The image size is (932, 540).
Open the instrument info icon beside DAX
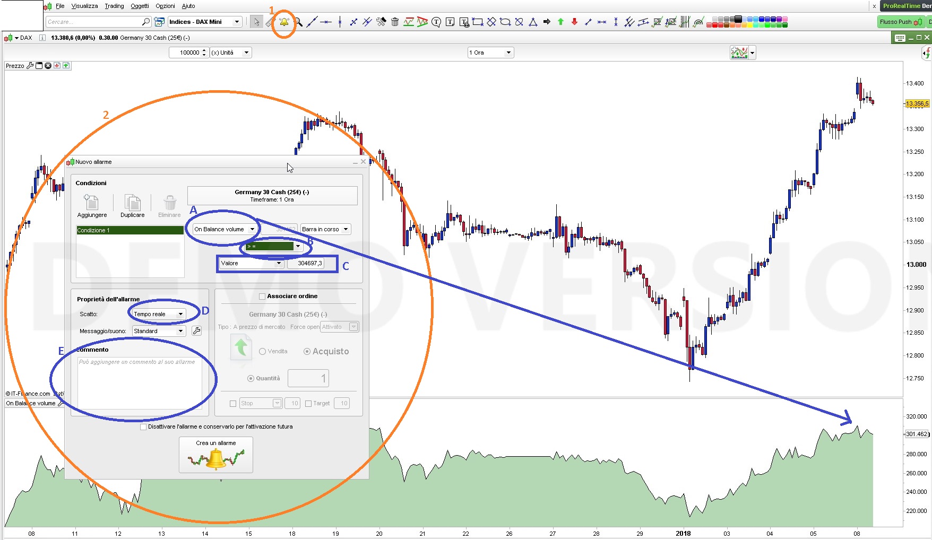click(42, 38)
